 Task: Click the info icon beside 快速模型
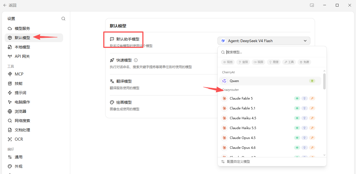coord(136,60)
